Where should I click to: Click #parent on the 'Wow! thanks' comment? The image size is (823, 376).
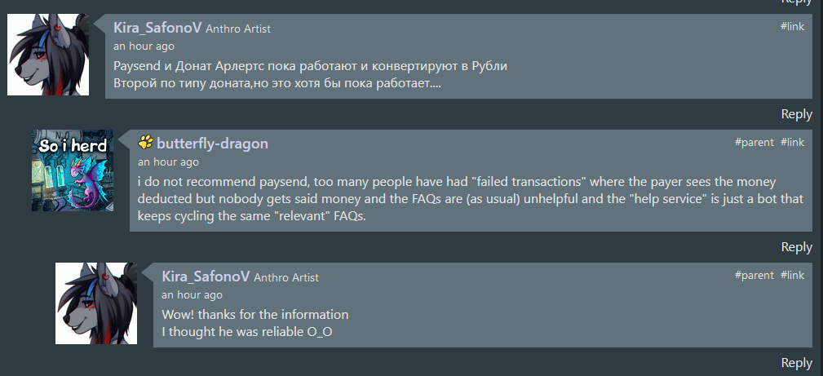tap(754, 275)
